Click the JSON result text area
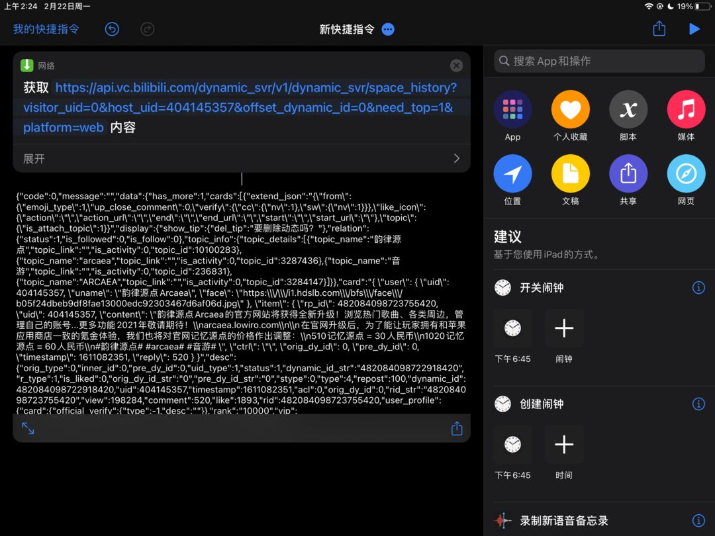The image size is (715, 536). (x=241, y=304)
